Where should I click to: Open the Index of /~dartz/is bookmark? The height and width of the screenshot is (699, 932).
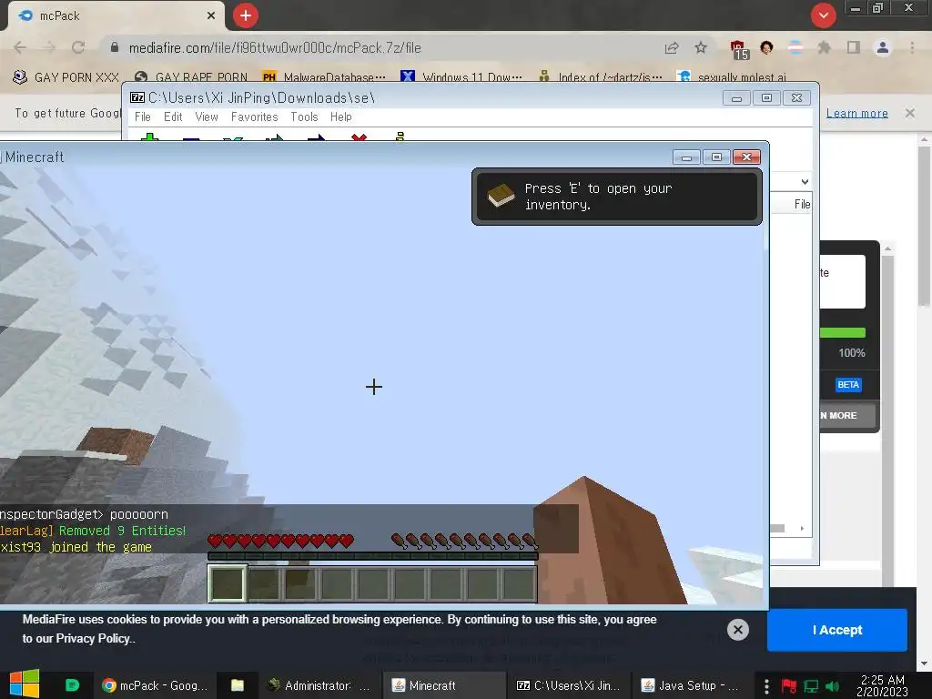tap(601, 77)
